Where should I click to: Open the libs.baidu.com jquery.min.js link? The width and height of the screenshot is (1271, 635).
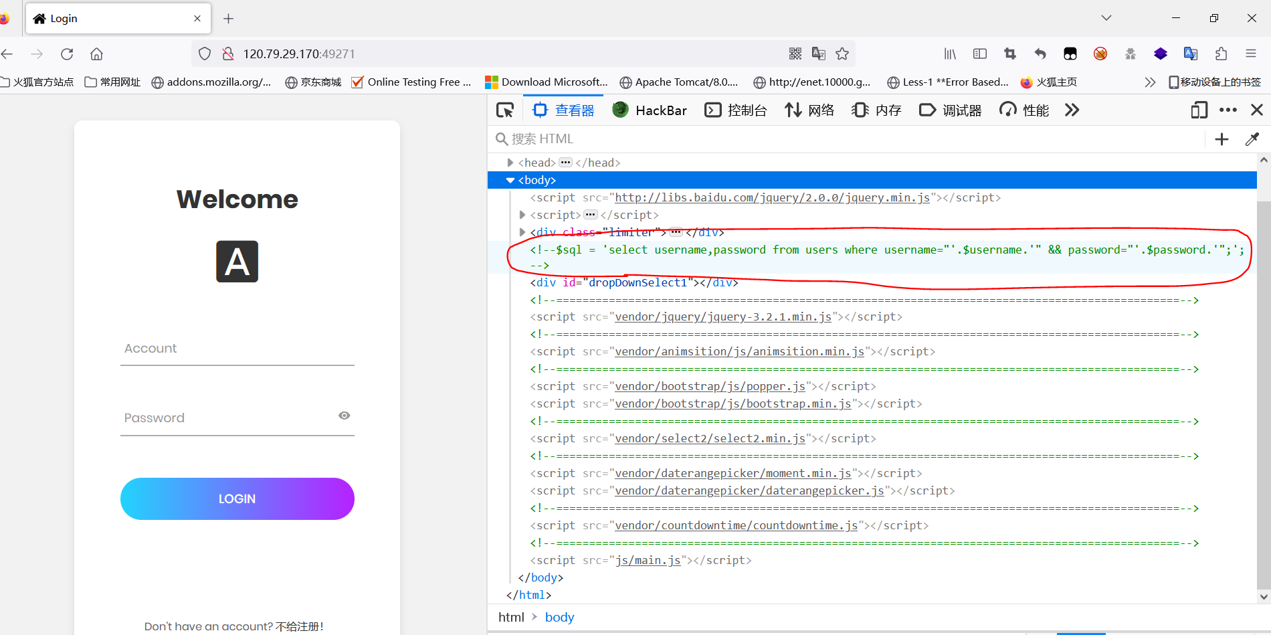coord(772,197)
